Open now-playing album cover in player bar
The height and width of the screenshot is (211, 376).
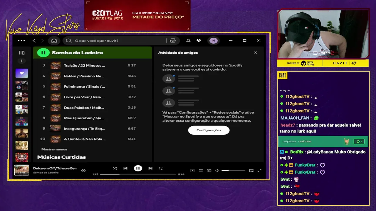tap(22, 170)
